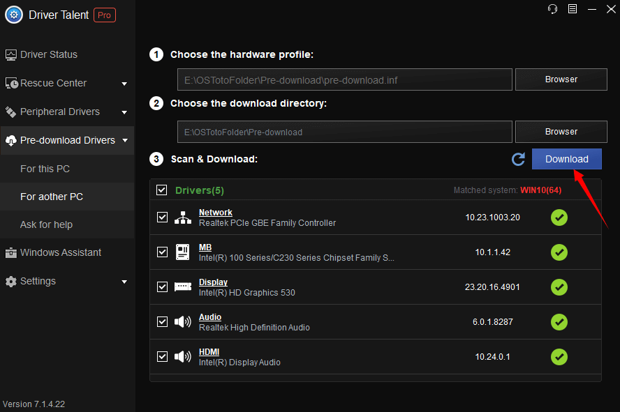Click Browser button for download directory

[x=561, y=132]
